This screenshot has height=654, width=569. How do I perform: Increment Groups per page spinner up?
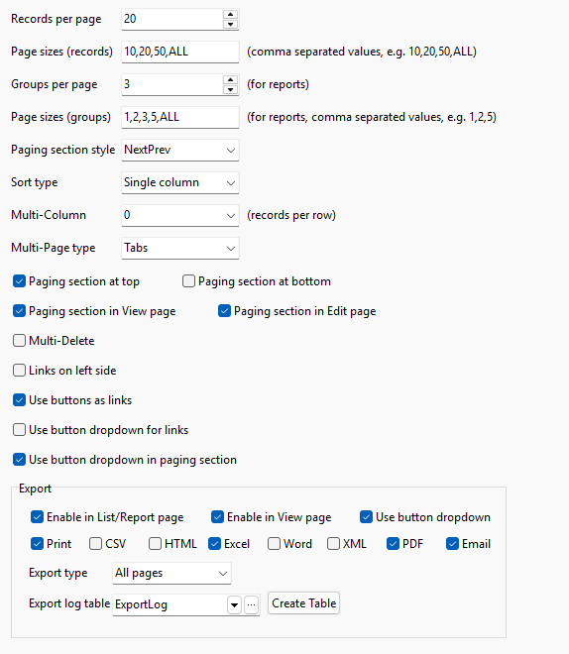tap(230, 79)
